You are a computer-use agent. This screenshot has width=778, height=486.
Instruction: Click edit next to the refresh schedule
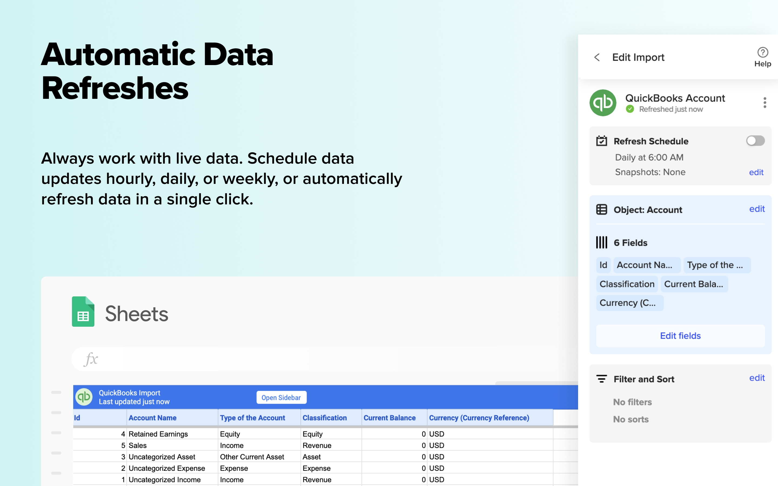(756, 172)
